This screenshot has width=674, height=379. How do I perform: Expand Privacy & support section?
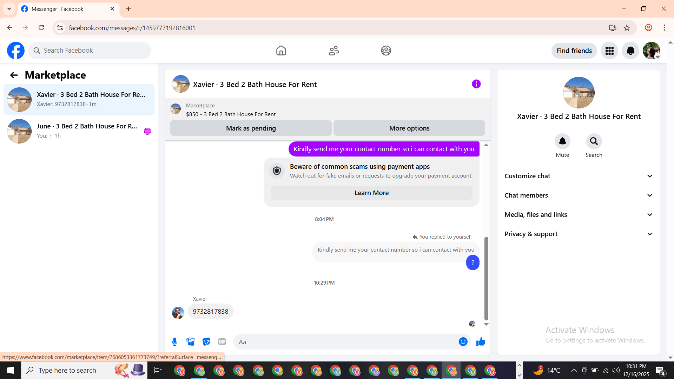579,234
